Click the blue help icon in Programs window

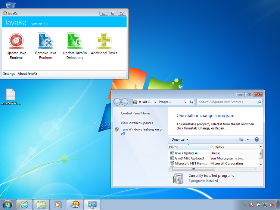pyautogui.click(x=256, y=140)
